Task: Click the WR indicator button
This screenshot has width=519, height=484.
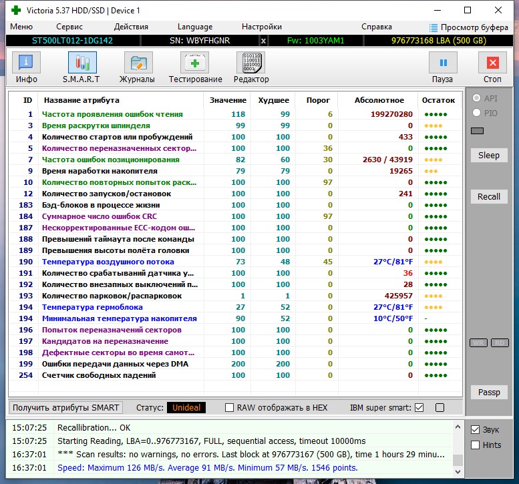Action: coord(479,342)
